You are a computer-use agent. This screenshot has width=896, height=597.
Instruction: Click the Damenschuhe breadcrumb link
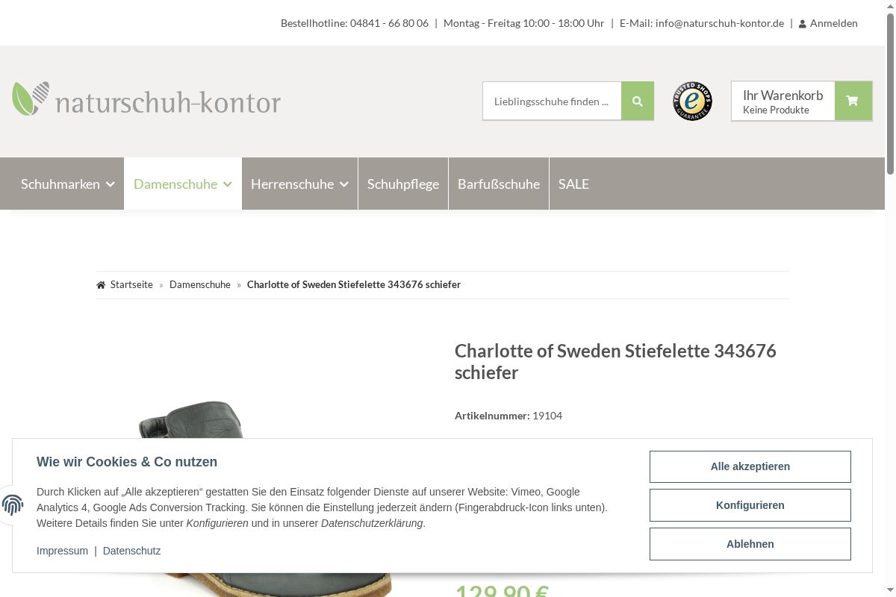(200, 284)
